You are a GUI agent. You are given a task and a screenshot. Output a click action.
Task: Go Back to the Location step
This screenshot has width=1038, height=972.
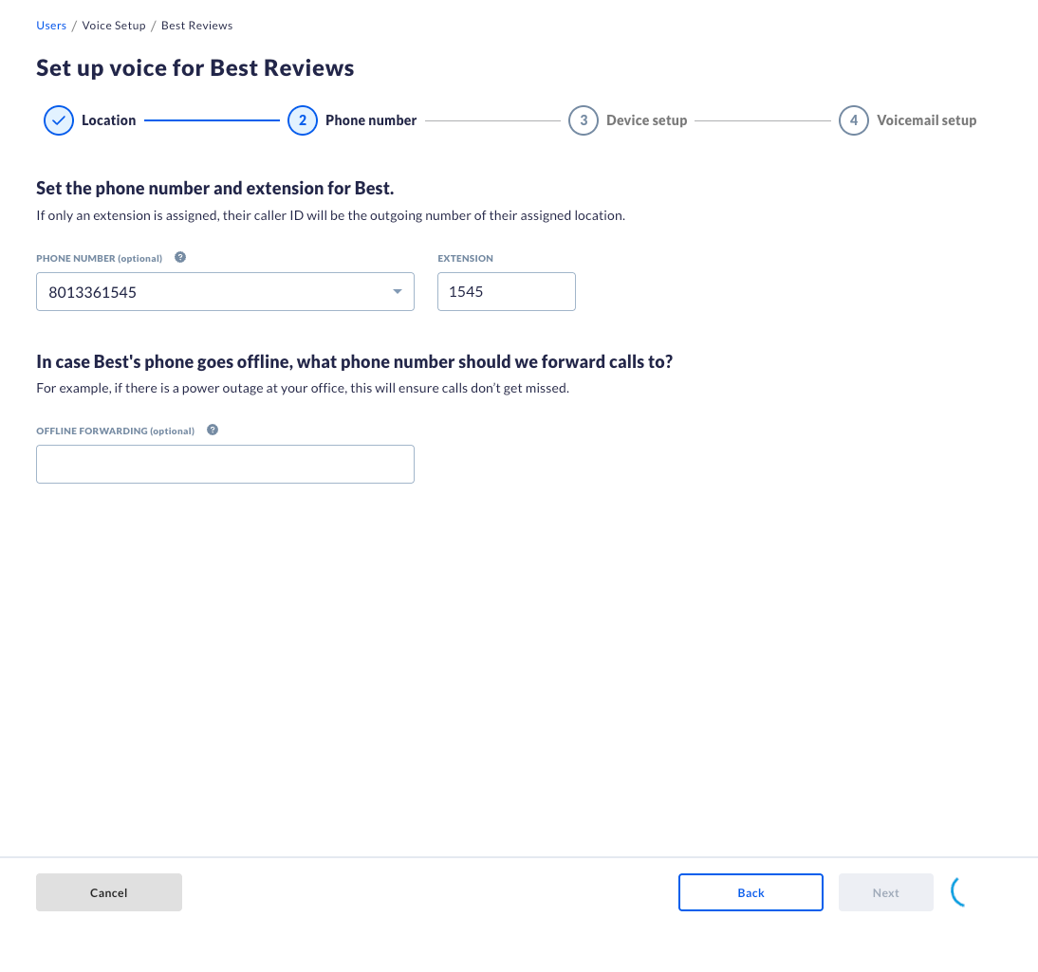tap(751, 892)
